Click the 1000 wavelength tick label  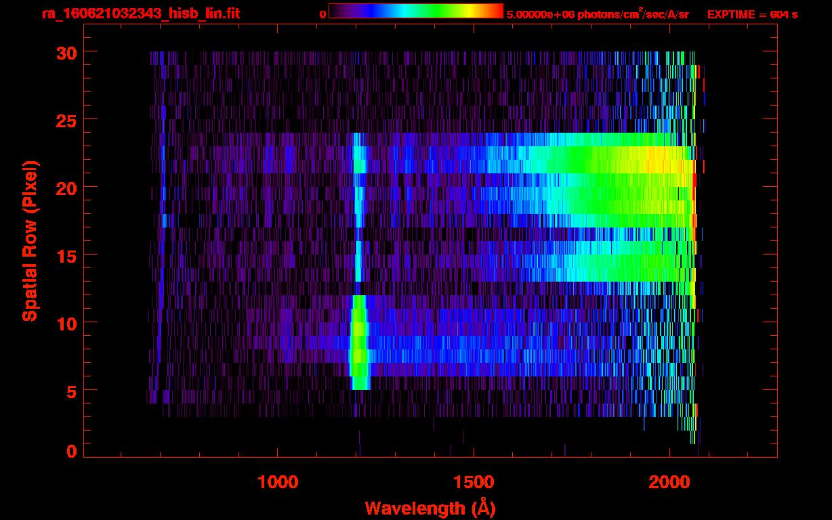[278, 482]
